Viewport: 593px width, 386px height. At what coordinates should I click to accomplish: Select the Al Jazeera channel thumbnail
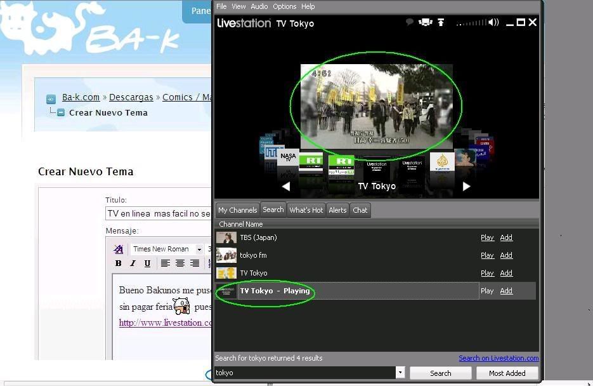442,163
